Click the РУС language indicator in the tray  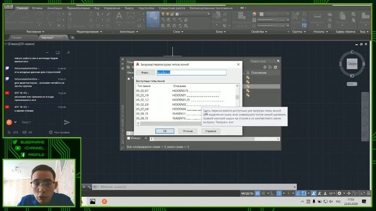[338, 202]
